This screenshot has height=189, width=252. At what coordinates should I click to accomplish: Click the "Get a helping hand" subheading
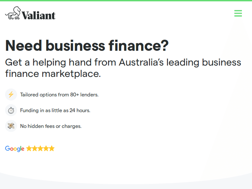(x=123, y=62)
